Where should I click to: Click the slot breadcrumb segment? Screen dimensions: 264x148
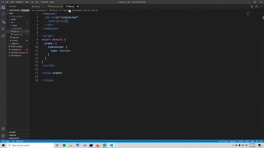click(96, 10)
